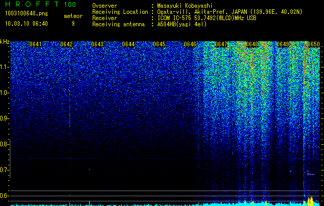
Task: Click the 0641 time marker label
Action: pos(36,44)
